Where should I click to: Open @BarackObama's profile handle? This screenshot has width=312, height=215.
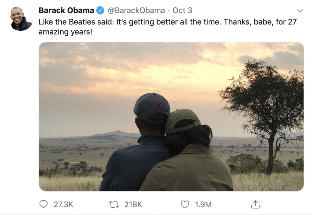(x=135, y=10)
